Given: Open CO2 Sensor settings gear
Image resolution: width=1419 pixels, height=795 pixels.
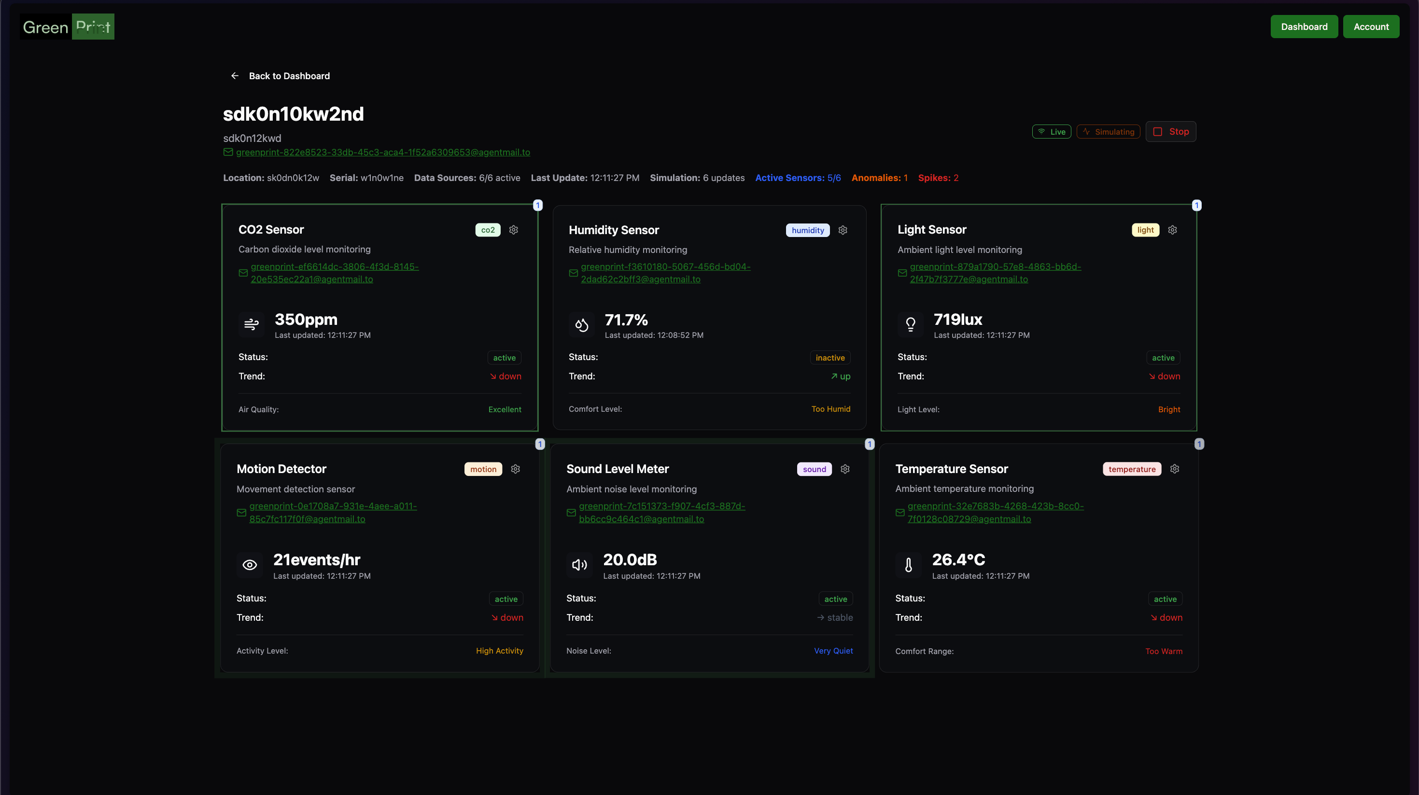Looking at the screenshot, I should [x=513, y=230].
